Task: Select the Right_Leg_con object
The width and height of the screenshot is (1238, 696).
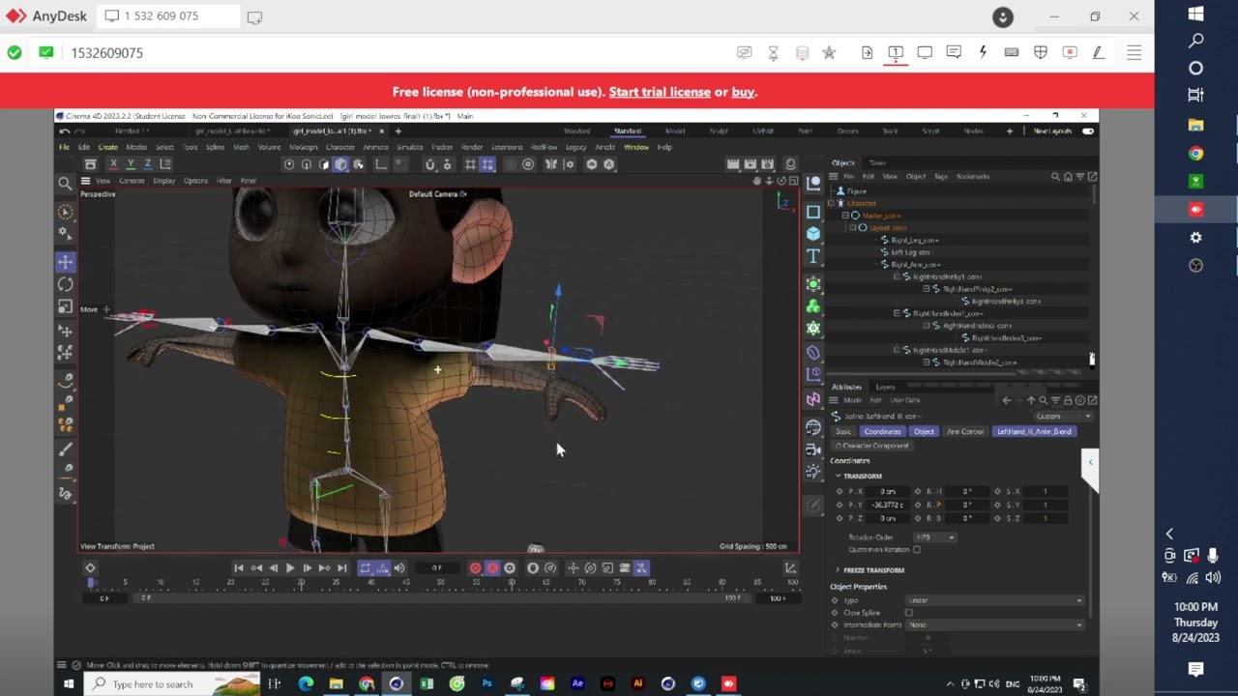Action: 914,241
